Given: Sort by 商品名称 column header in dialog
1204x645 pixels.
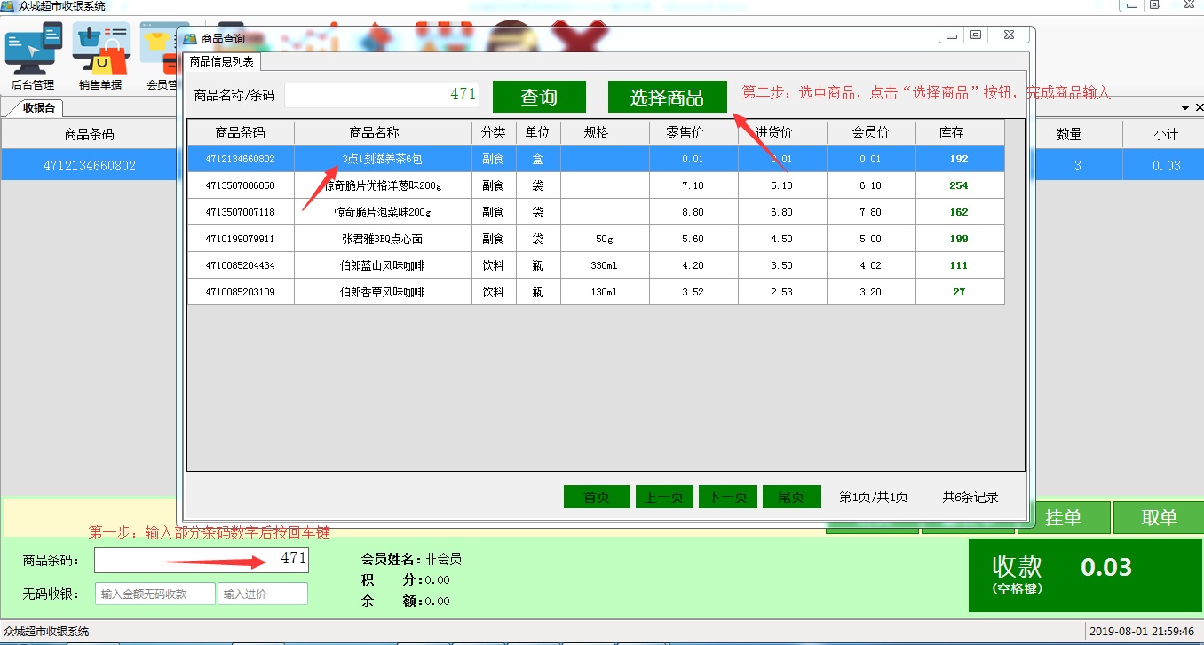Looking at the screenshot, I should [383, 132].
